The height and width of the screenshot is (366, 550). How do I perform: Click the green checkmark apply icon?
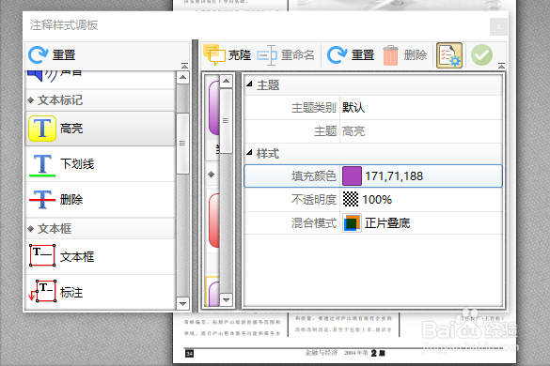click(481, 55)
